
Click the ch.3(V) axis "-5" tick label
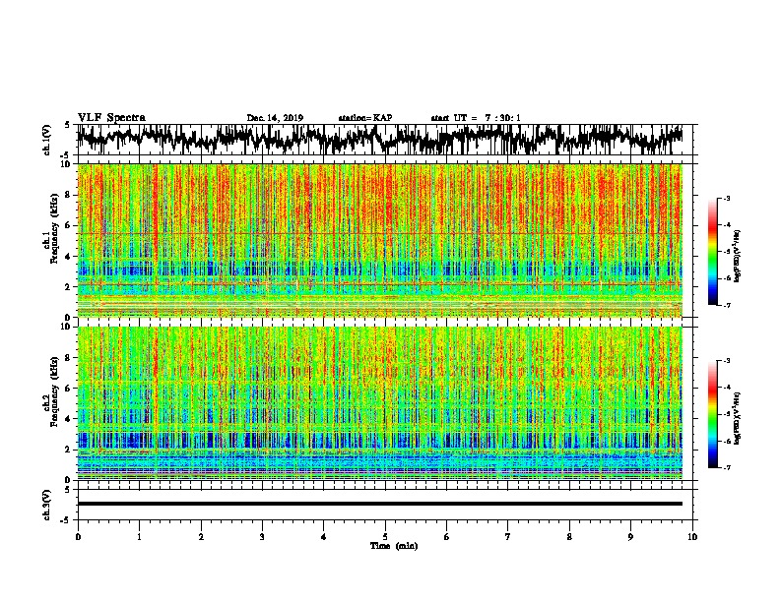tap(66, 520)
